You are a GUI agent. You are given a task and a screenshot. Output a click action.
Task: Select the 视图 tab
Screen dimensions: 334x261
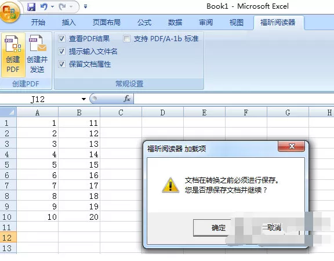[x=236, y=23]
